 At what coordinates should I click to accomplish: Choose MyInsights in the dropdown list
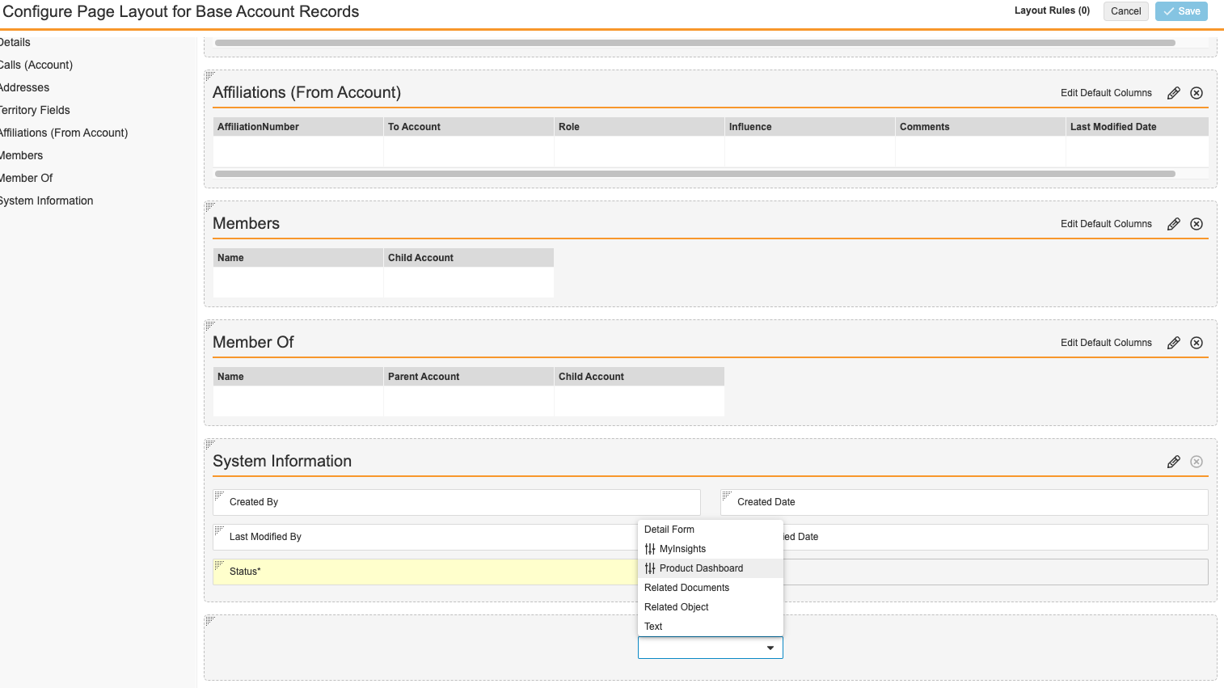click(x=682, y=549)
